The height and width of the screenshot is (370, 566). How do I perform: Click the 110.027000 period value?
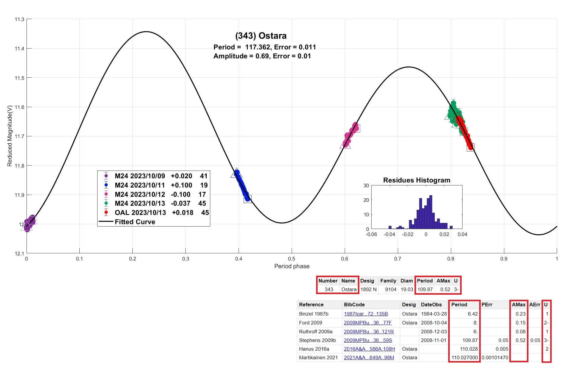tap(464, 357)
